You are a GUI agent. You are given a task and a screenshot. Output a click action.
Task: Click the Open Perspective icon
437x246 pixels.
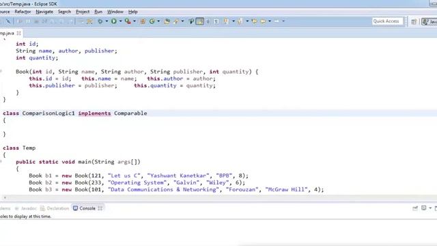(414, 21)
